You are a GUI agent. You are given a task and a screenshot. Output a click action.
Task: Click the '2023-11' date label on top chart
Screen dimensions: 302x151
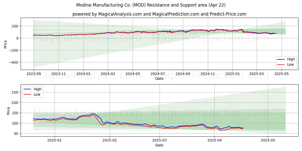pyautogui.click(x=58, y=74)
